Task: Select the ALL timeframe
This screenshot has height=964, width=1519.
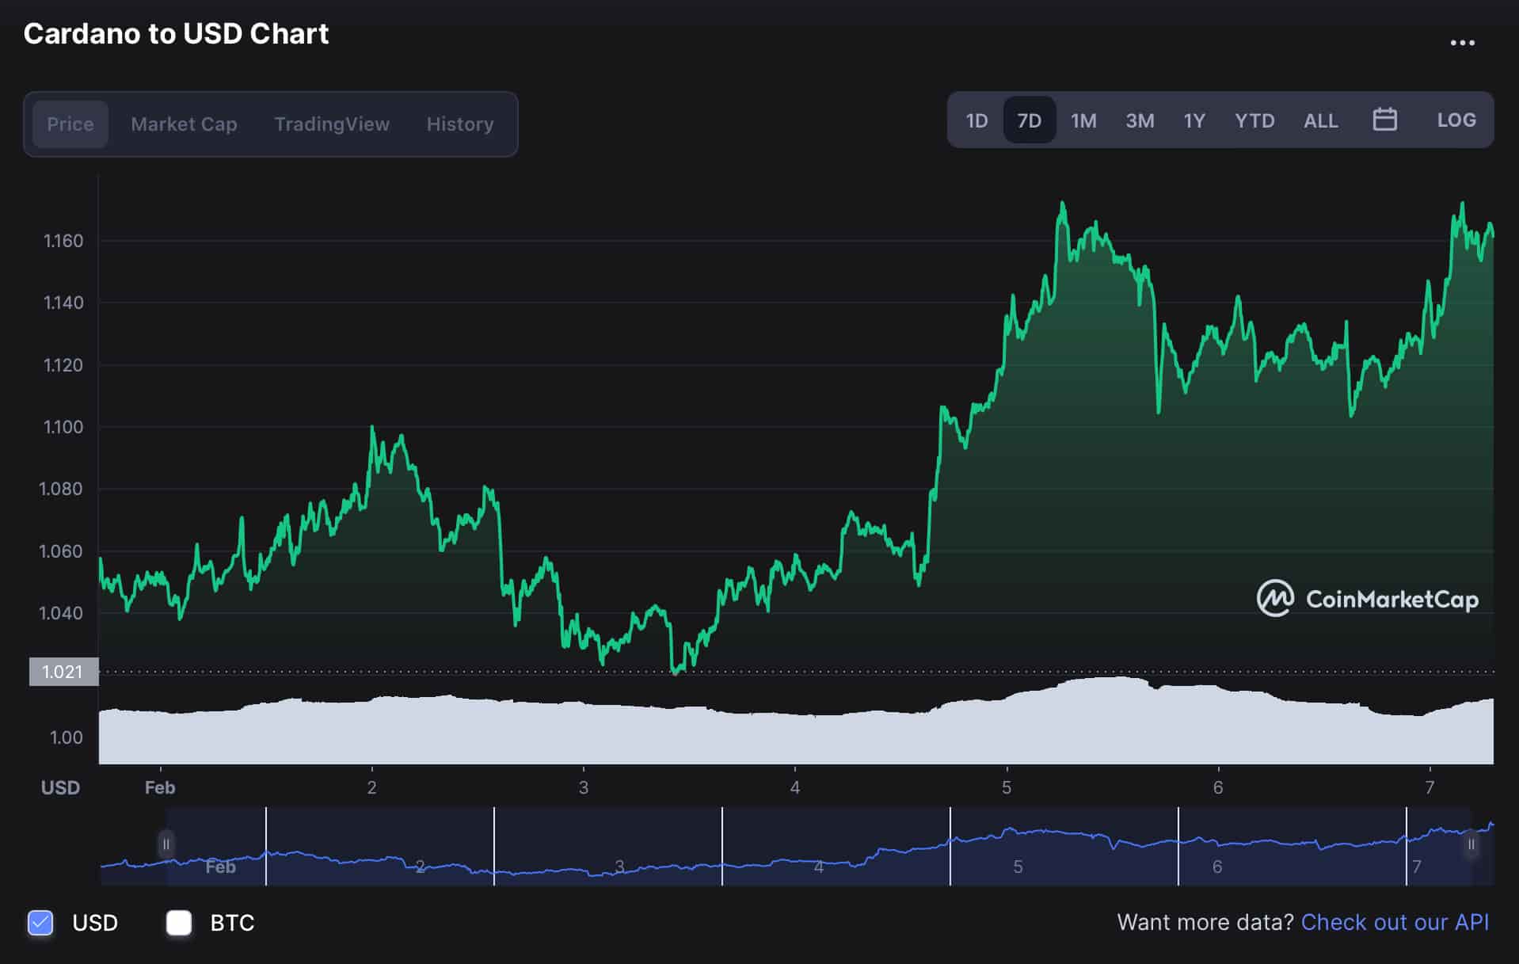Action: click(x=1319, y=120)
